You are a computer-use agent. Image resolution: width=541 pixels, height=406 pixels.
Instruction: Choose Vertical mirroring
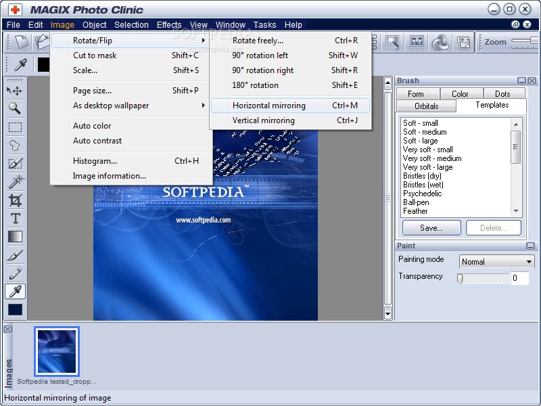(290, 120)
